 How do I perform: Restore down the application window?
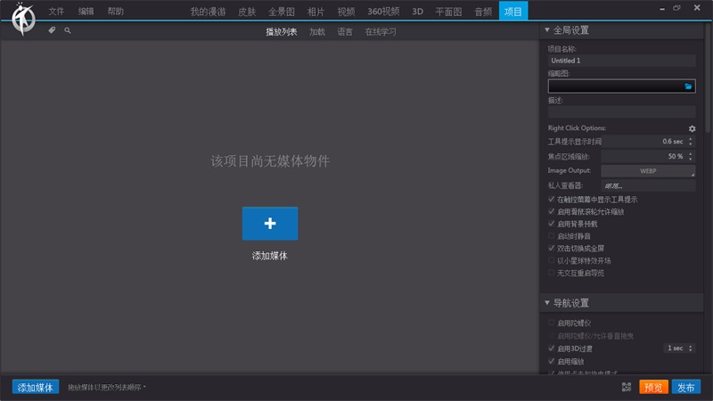click(677, 8)
